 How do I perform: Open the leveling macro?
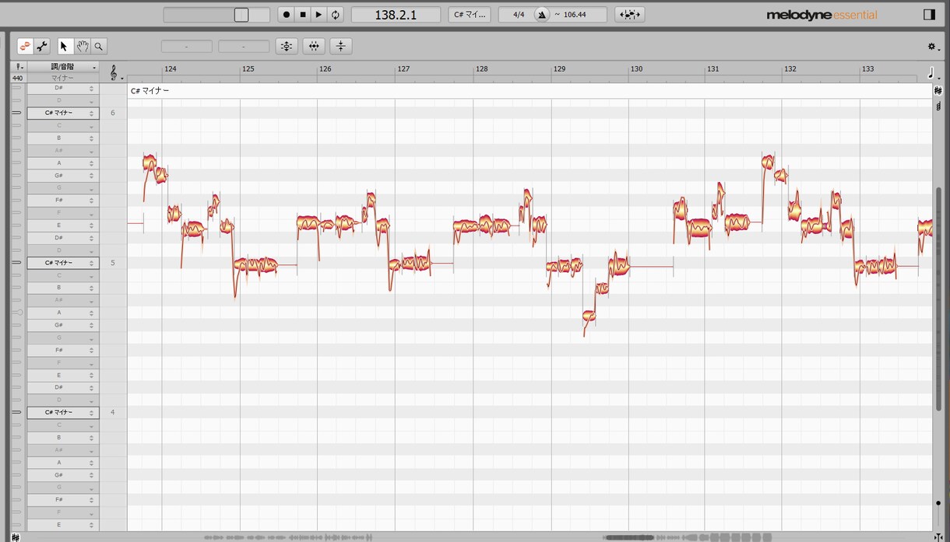tap(340, 47)
